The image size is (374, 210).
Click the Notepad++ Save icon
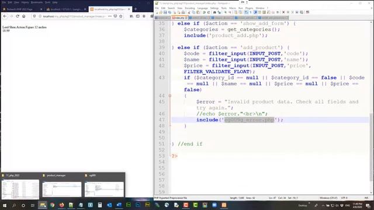(165, 12)
